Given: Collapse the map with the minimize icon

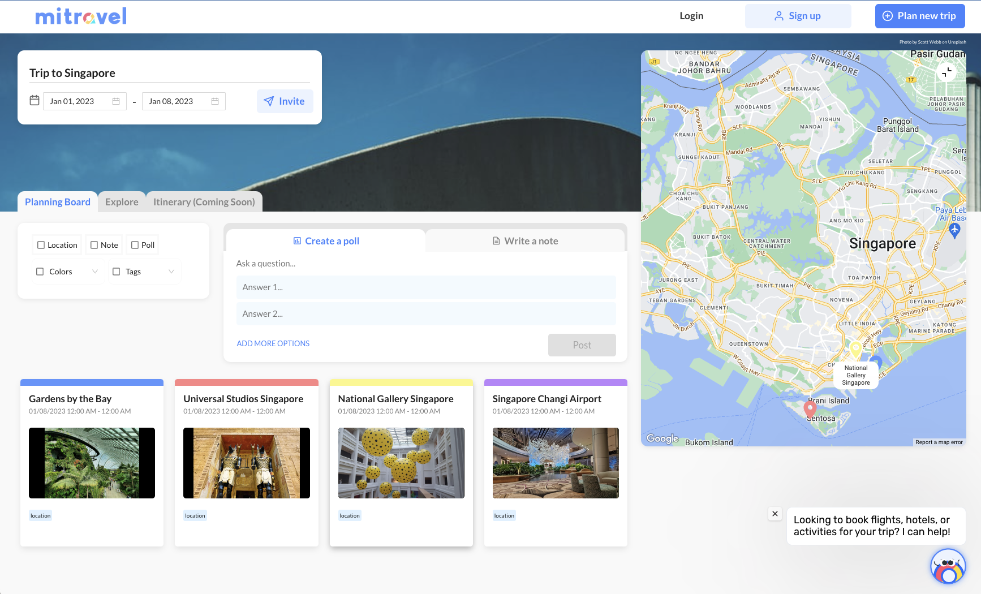Looking at the screenshot, I should pos(946,72).
